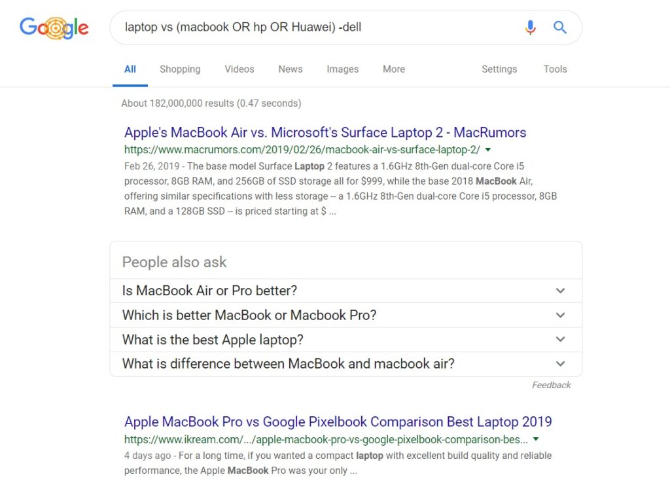Expand "Is MacBook Air or Pro better?"

click(x=345, y=291)
